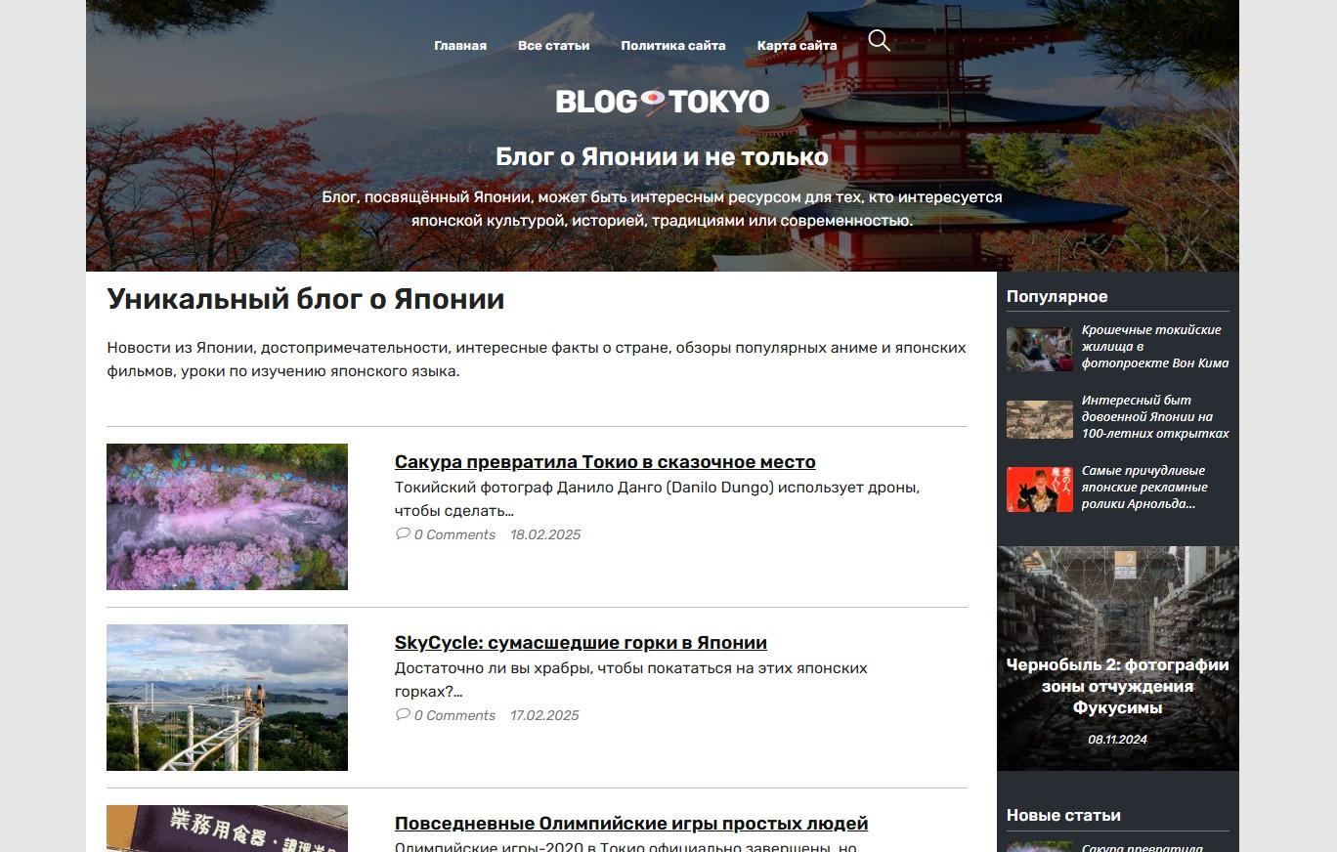Open comment bubble icon under SkyCycle article

(x=403, y=714)
